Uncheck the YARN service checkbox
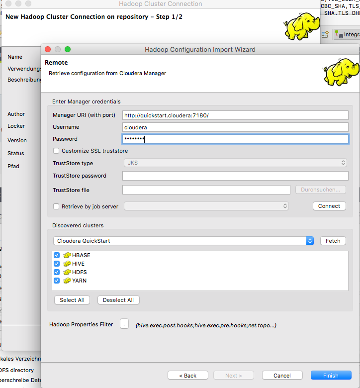The height and width of the screenshot is (388, 360). 57,281
